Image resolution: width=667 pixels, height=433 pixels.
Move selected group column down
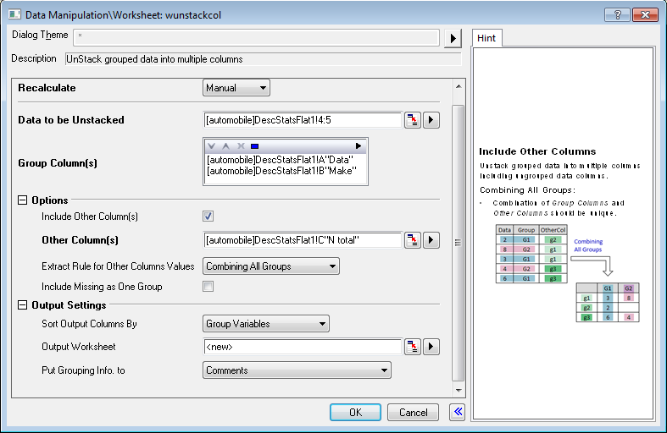click(211, 146)
